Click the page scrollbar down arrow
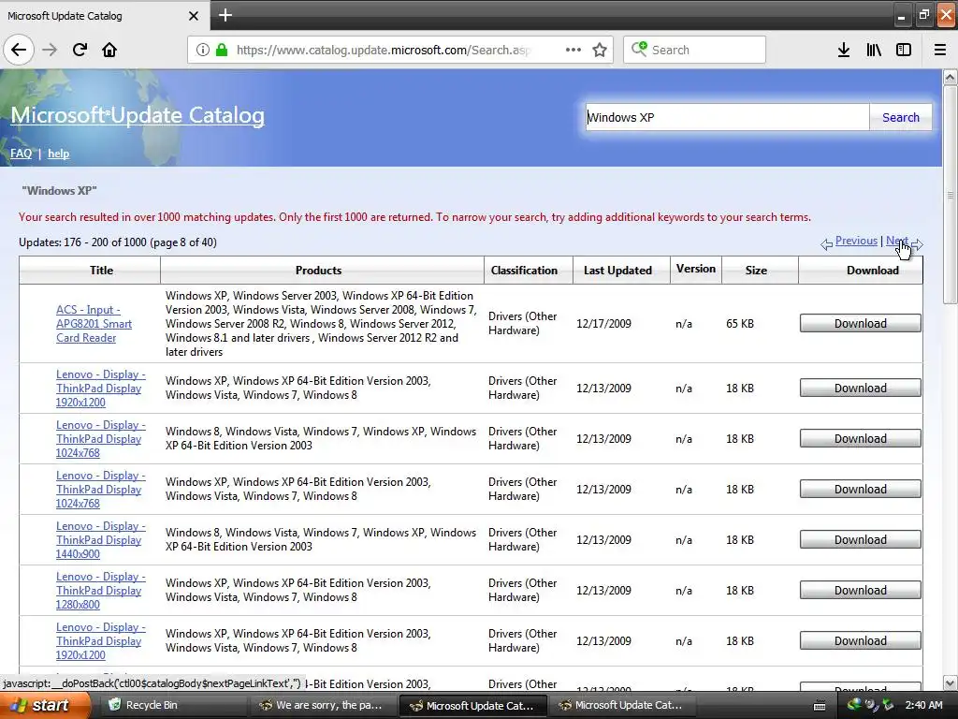The height and width of the screenshot is (719, 958). click(x=951, y=682)
